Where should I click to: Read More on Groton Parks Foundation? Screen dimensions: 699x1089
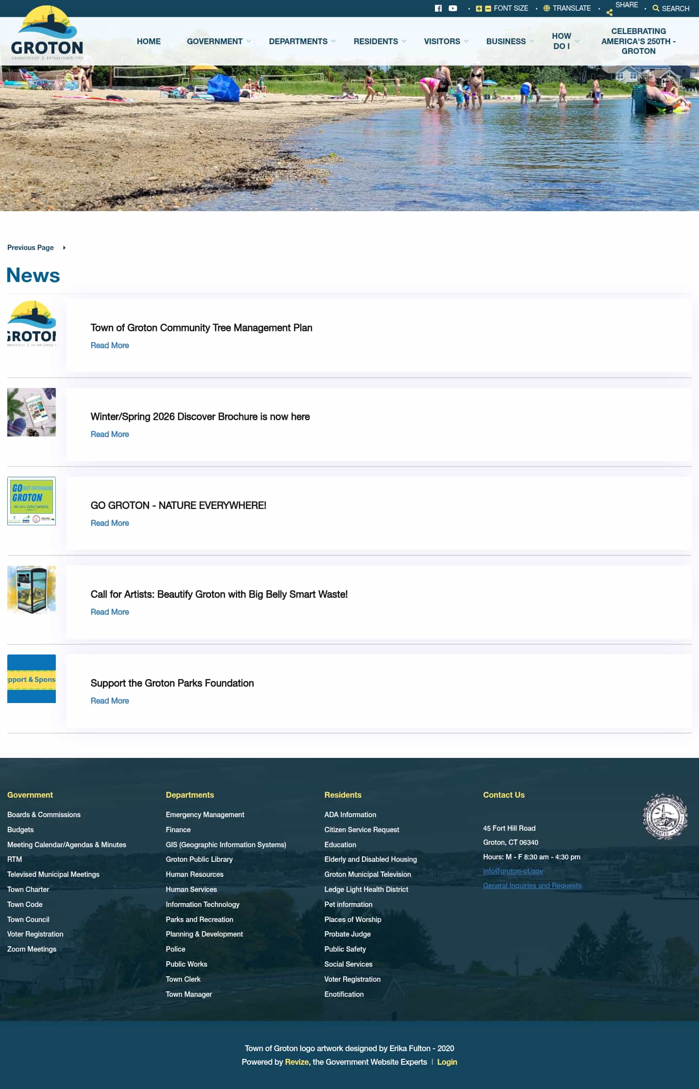(110, 701)
